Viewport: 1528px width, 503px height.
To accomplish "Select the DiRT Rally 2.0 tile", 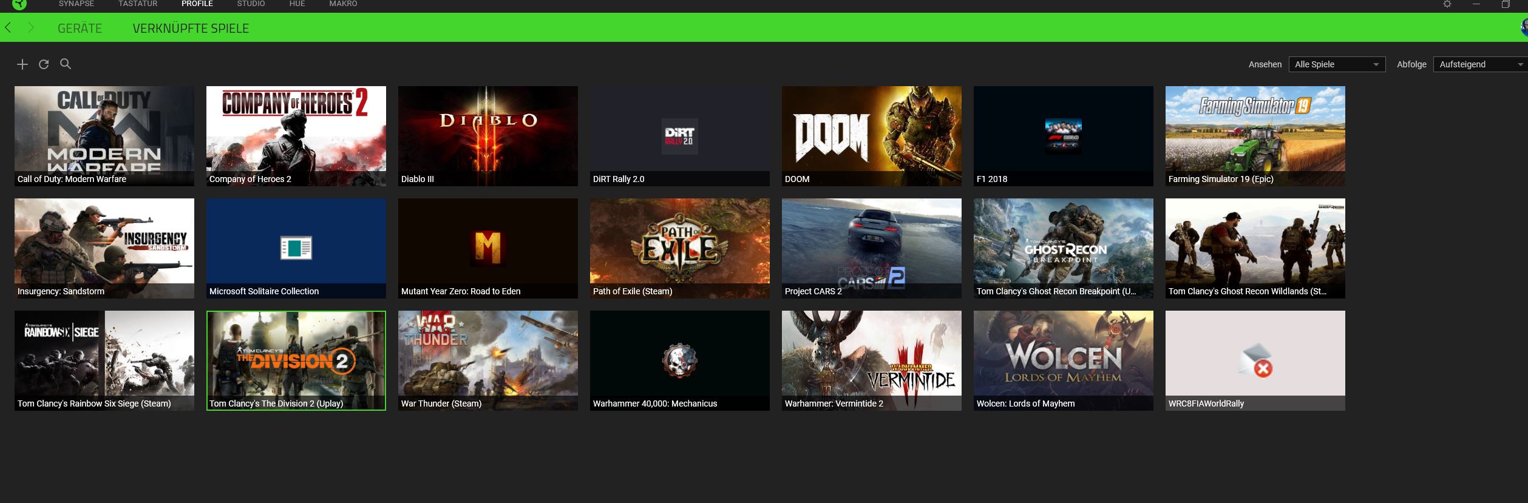I will click(x=680, y=136).
